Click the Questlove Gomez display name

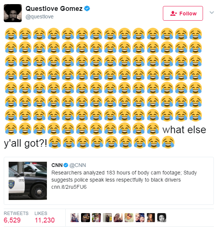[54, 9]
